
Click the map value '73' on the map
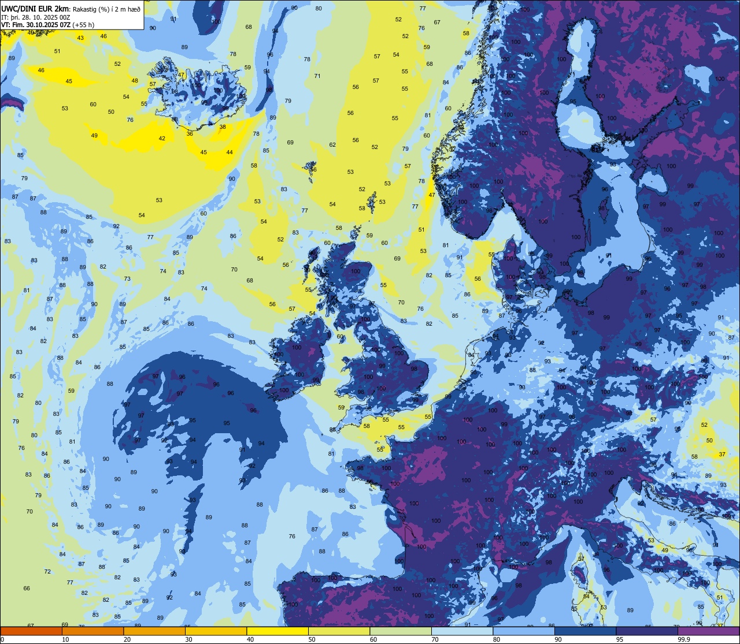127,279
